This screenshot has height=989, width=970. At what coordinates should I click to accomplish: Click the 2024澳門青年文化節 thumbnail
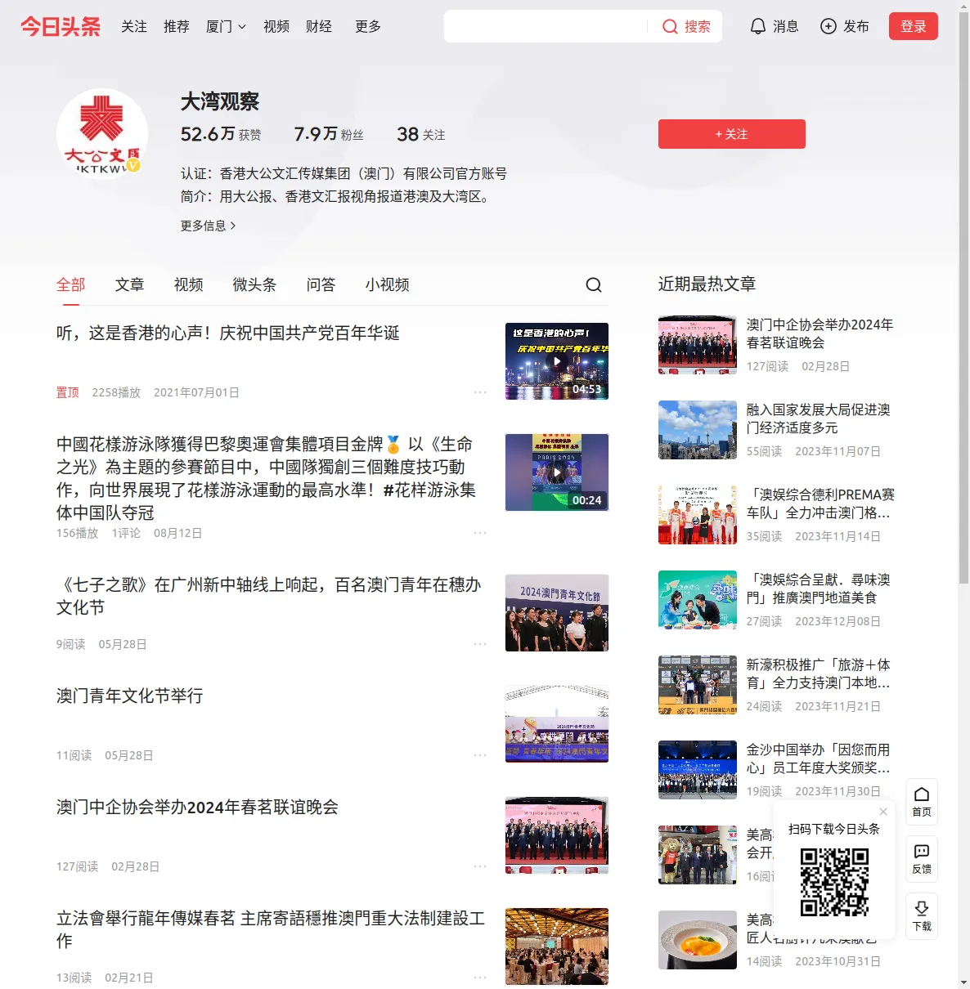point(557,613)
